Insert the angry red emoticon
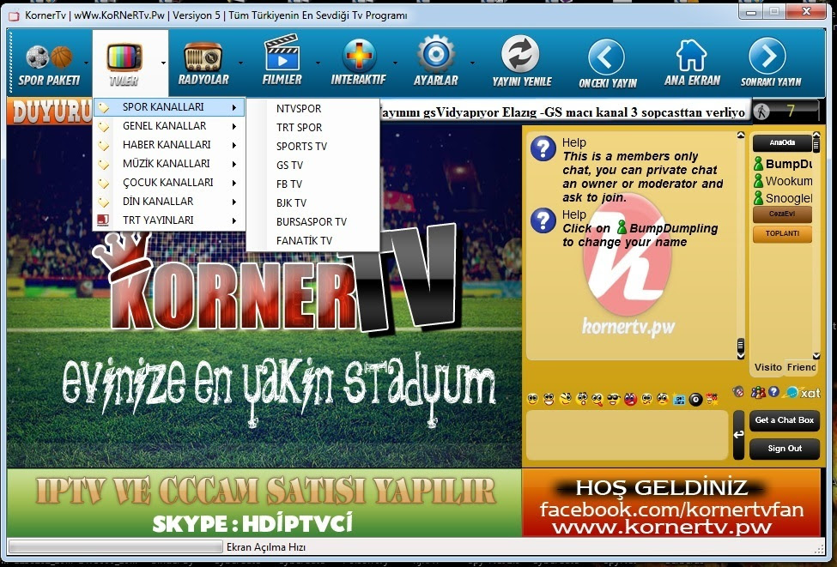 click(x=630, y=399)
